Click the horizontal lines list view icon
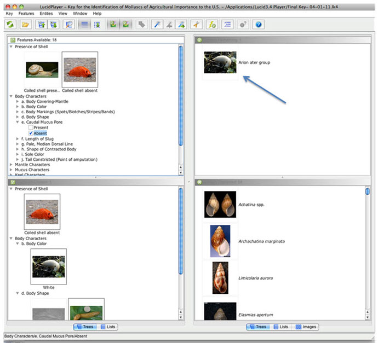 pos(84,25)
